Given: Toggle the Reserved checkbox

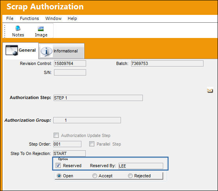Looking at the screenshot, I should [x=58, y=166].
